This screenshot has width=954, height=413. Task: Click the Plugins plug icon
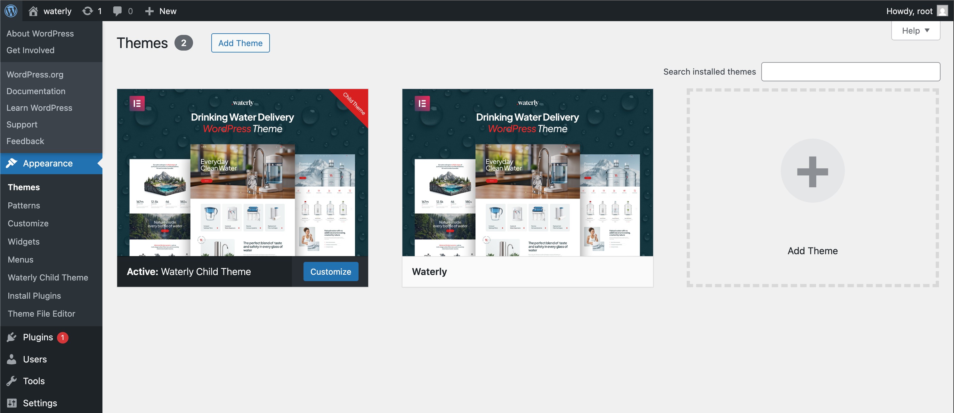coord(12,337)
